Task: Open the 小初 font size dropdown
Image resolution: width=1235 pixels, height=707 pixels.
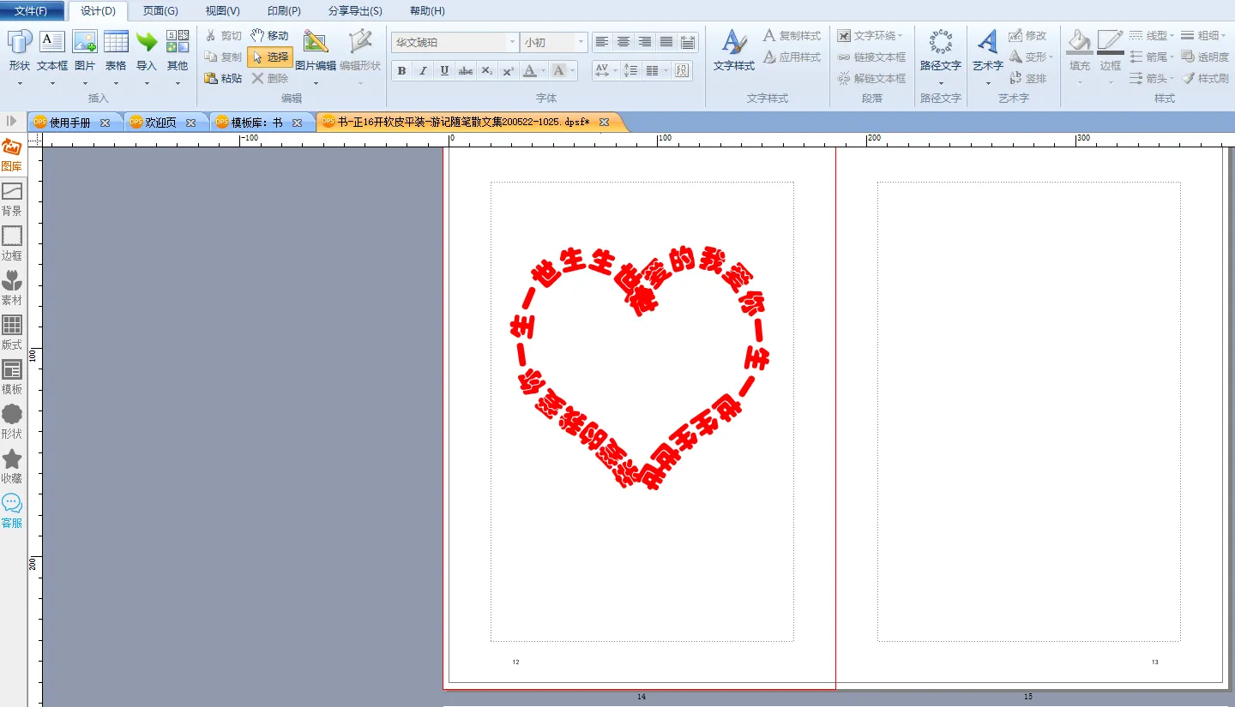Action: [581, 42]
